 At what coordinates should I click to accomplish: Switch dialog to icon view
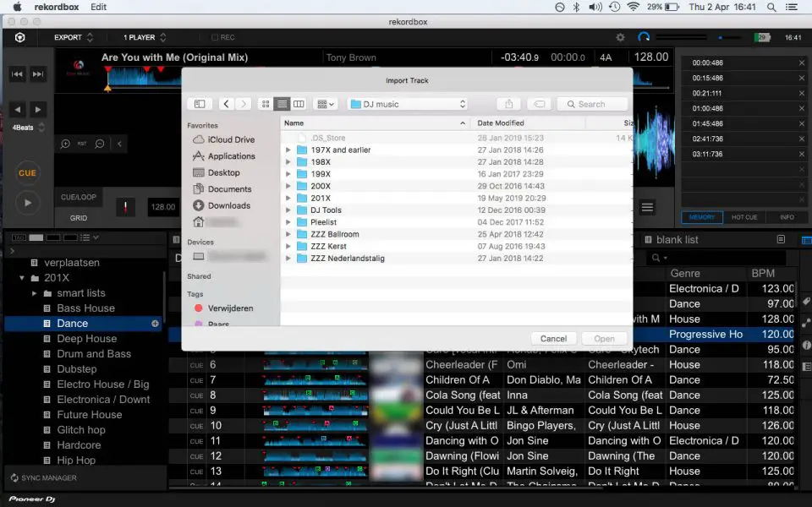point(265,104)
